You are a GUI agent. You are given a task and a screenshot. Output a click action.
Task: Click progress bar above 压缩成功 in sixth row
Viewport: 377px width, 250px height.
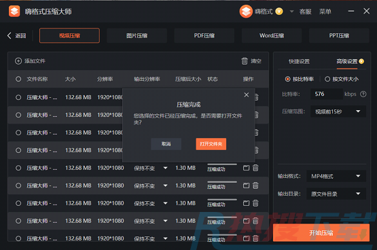222,182
